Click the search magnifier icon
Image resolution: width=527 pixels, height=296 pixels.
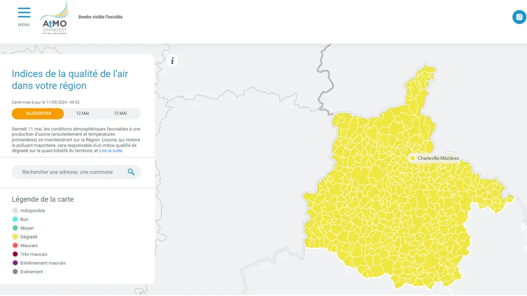(x=131, y=171)
